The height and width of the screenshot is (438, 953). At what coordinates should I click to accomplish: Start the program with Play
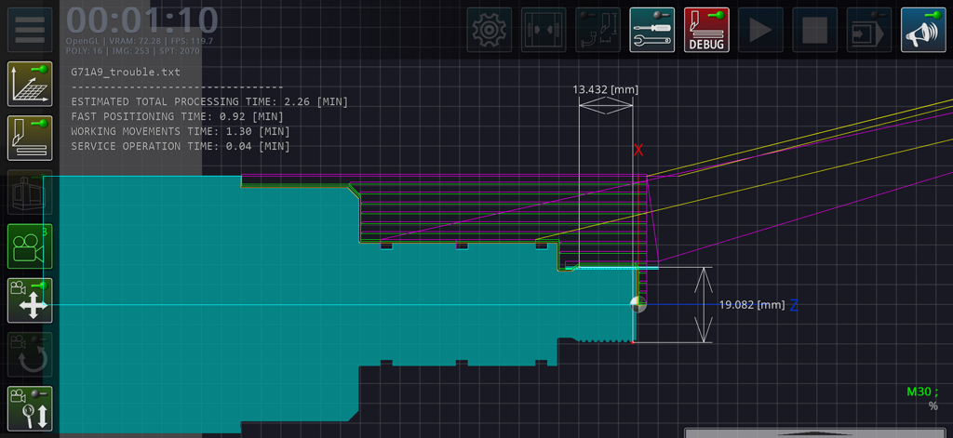760,30
